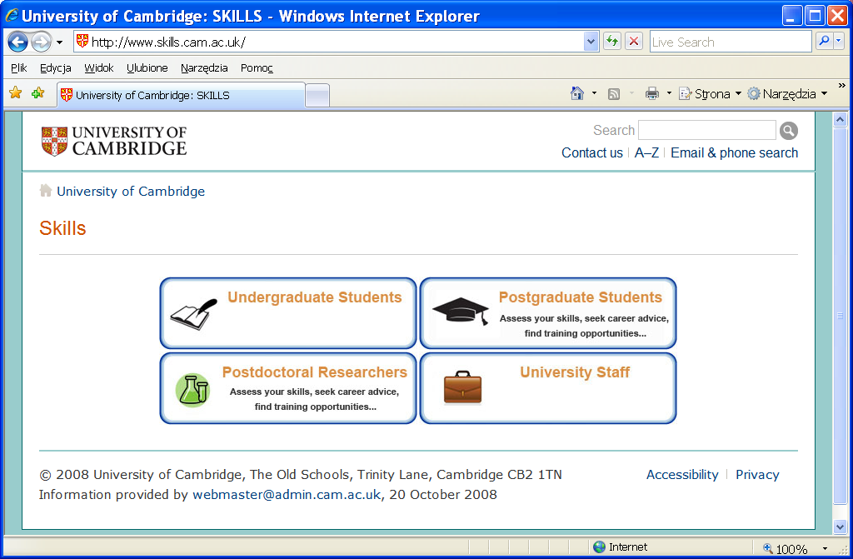
Task: Open the University Staff link
Action: [575, 372]
